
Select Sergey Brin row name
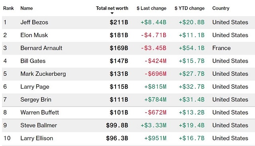36,100
